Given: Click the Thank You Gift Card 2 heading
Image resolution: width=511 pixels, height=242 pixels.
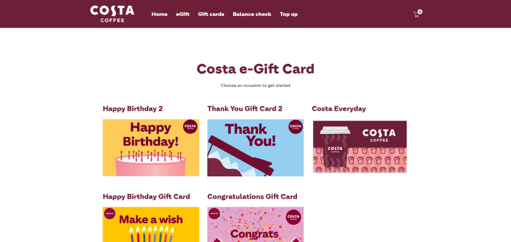Looking at the screenshot, I should [x=245, y=108].
